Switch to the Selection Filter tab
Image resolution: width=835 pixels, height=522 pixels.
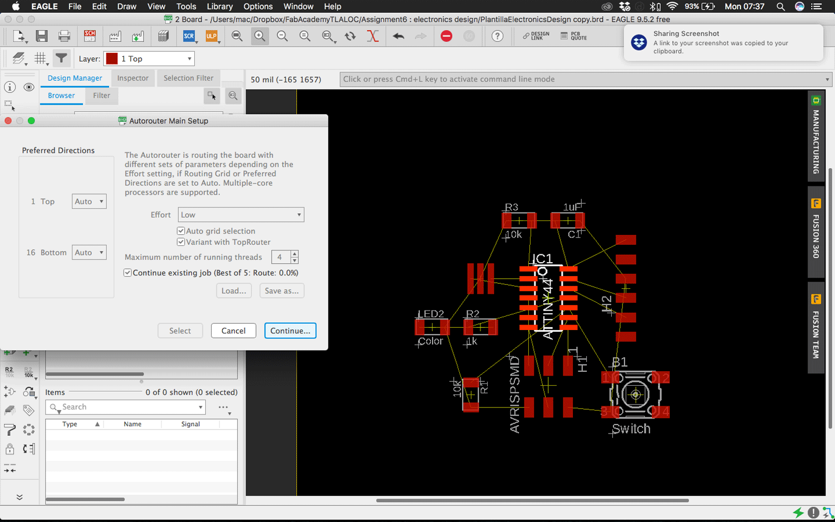click(x=188, y=78)
